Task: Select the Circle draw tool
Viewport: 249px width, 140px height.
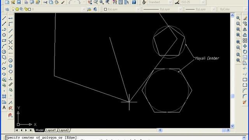Action: 4,52
